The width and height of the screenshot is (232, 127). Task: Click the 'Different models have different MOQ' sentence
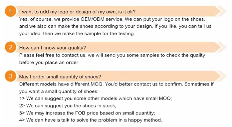coord(61,84)
